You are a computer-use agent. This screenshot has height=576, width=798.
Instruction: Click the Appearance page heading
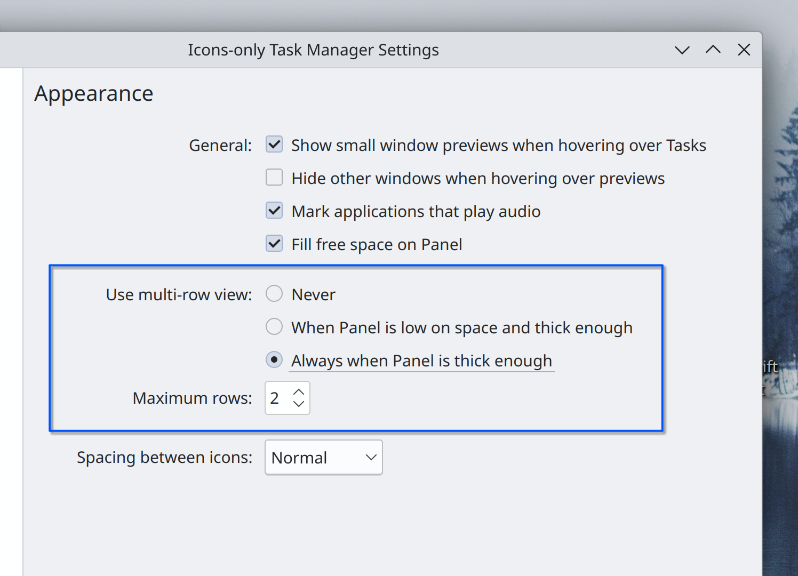pyautogui.click(x=94, y=94)
